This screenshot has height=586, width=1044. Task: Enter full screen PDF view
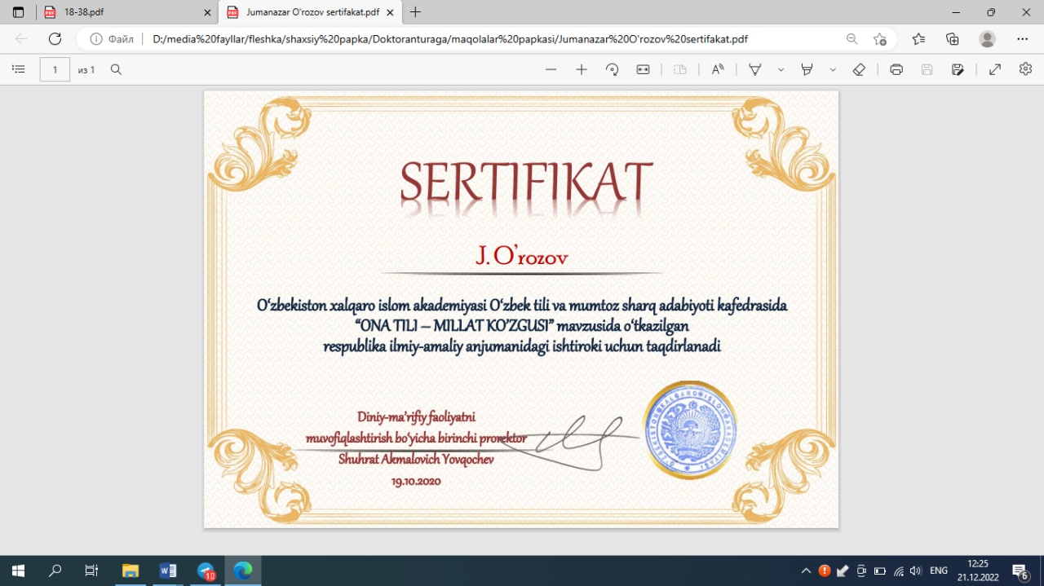[x=995, y=70]
